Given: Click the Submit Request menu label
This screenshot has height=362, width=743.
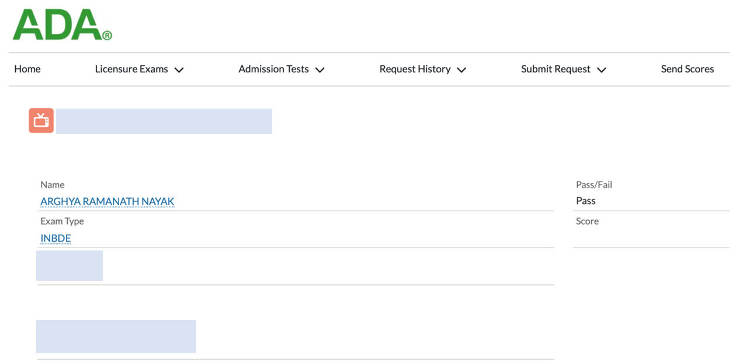Looking at the screenshot, I should point(555,69).
